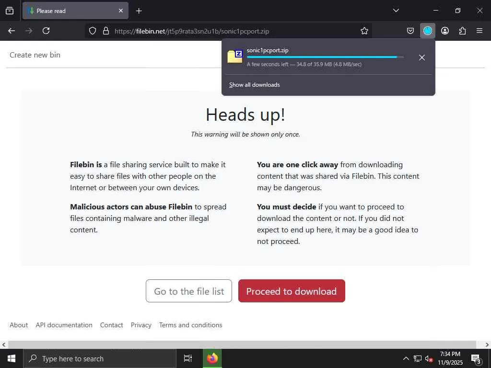Viewport: 491px width, 368px height.
Task: Click the 'This warning will be shown only once.' text
Action: [x=245, y=134]
